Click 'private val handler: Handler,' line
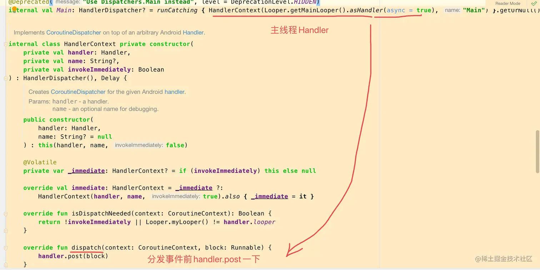The height and width of the screenshot is (270, 540). point(77,52)
